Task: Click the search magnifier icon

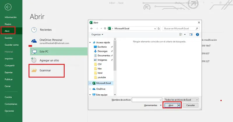Action: click(x=197, y=28)
